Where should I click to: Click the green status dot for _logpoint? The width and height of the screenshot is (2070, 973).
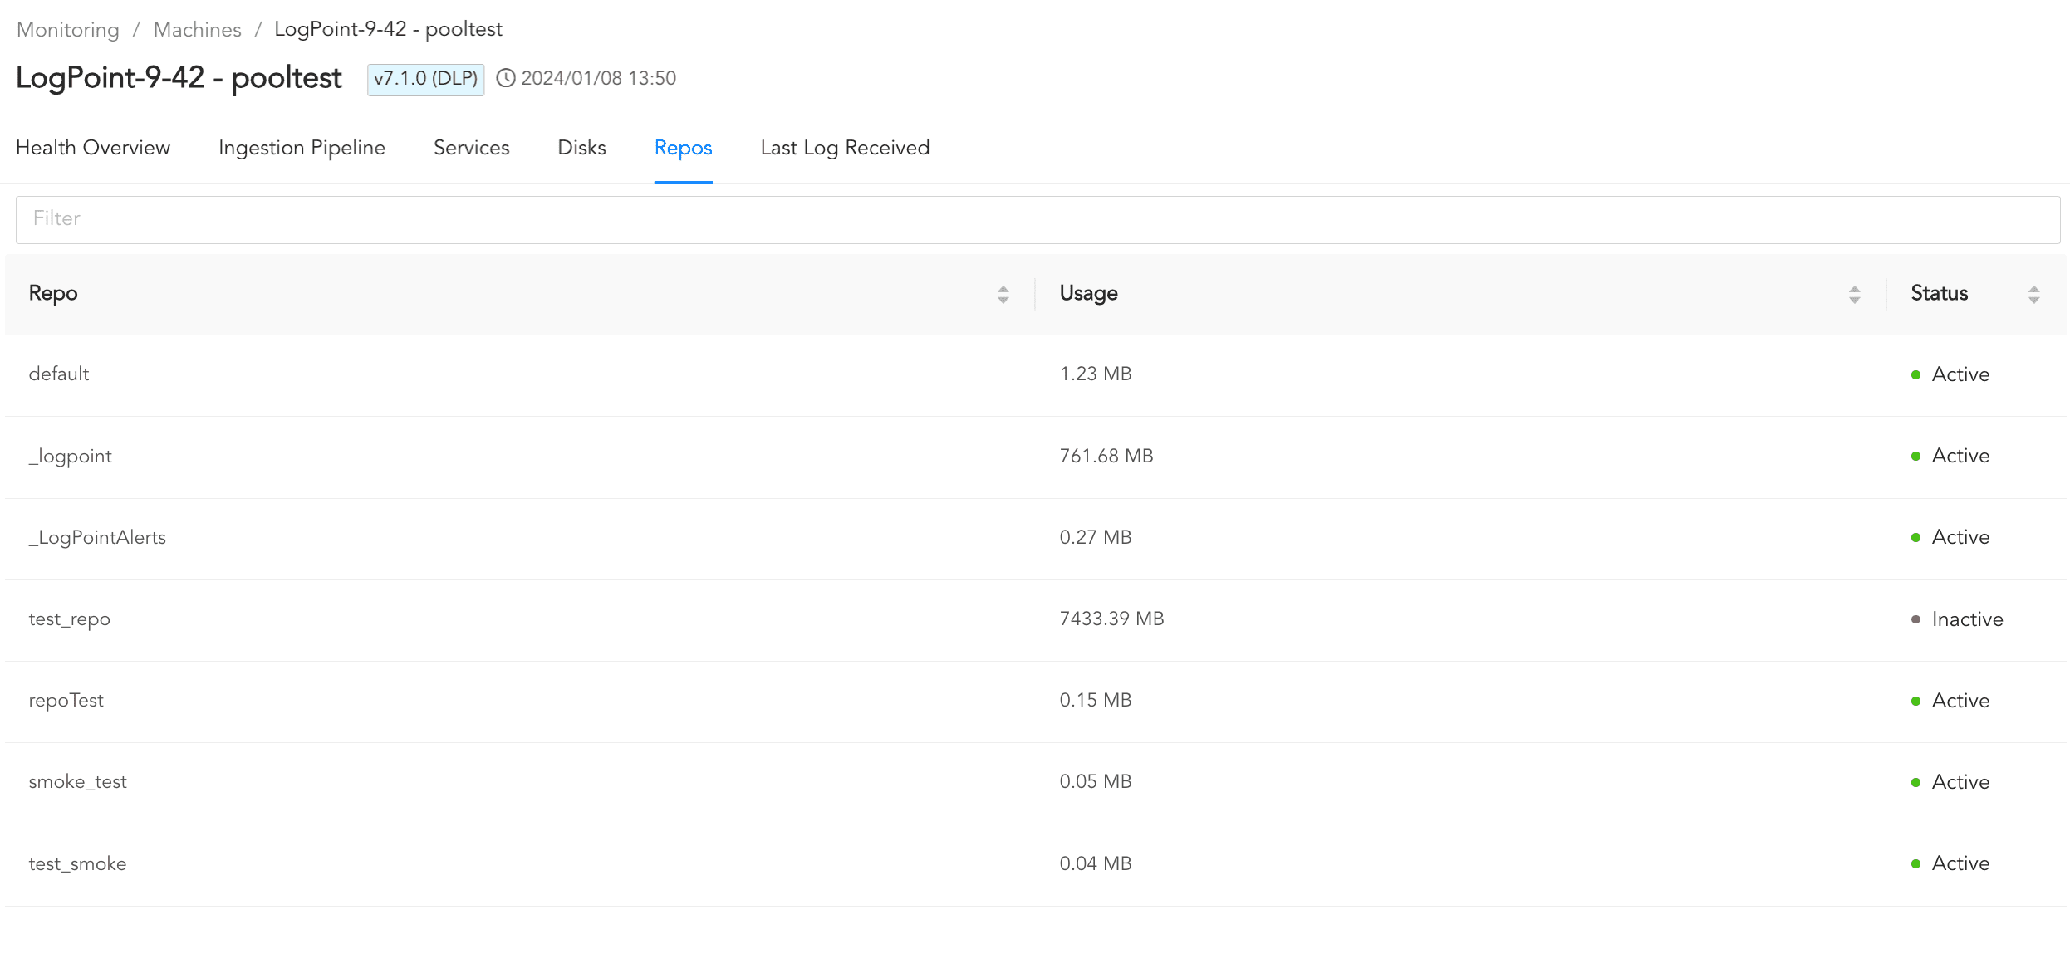click(1915, 456)
